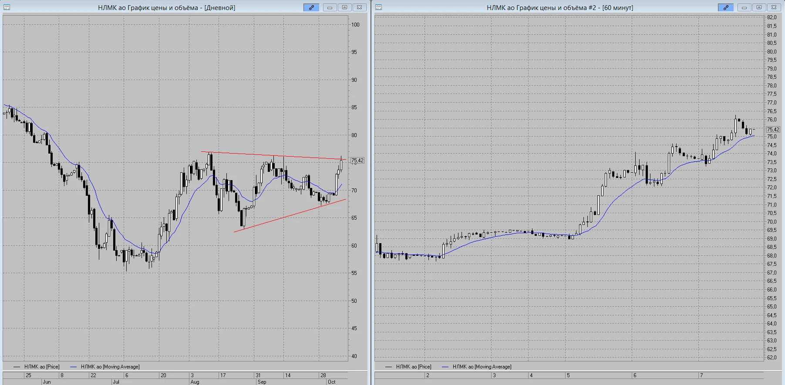Select the lower red support trendline on daily chart

290,216
